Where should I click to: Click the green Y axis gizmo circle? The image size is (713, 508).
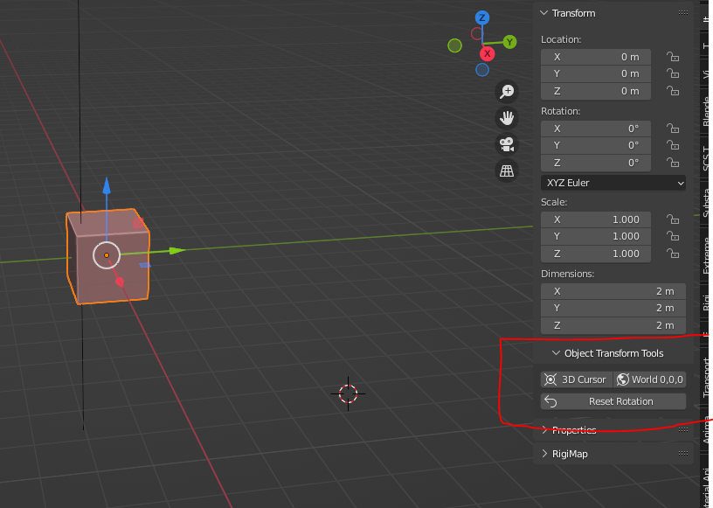tap(509, 42)
